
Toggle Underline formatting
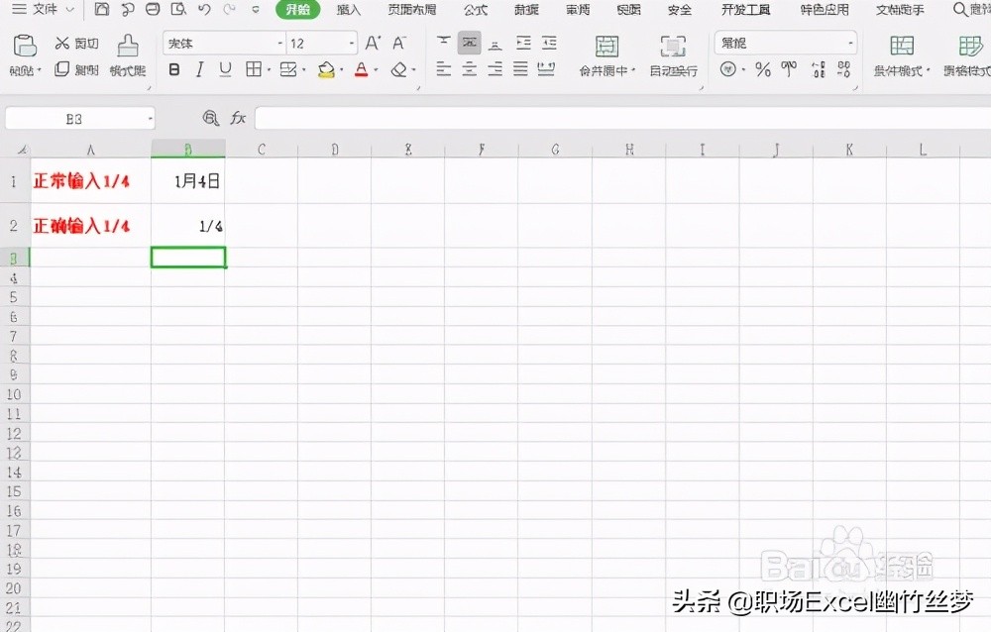(x=225, y=69)
